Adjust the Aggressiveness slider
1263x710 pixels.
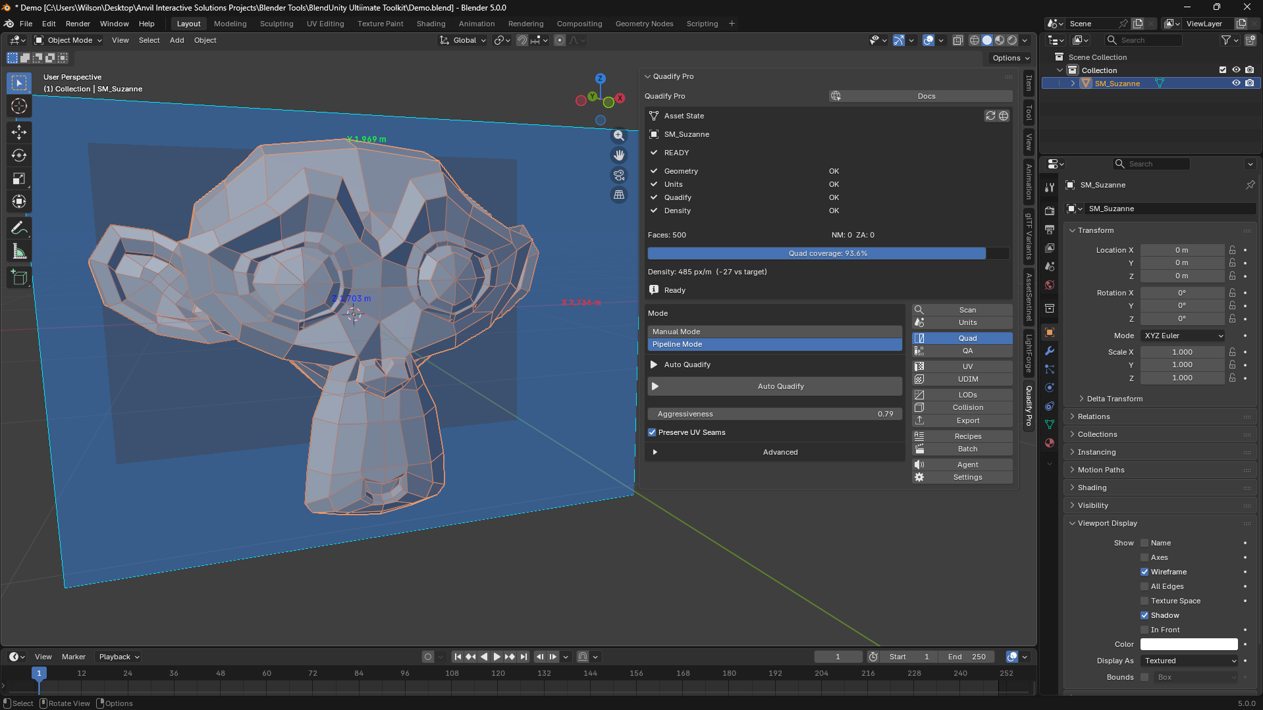775,414
